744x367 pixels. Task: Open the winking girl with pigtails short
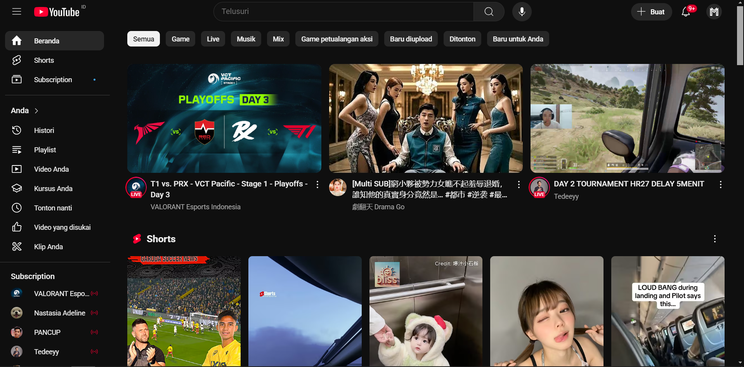[x=547, y=311]
